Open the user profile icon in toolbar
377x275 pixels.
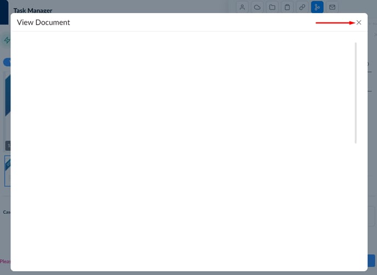point(242,7)
